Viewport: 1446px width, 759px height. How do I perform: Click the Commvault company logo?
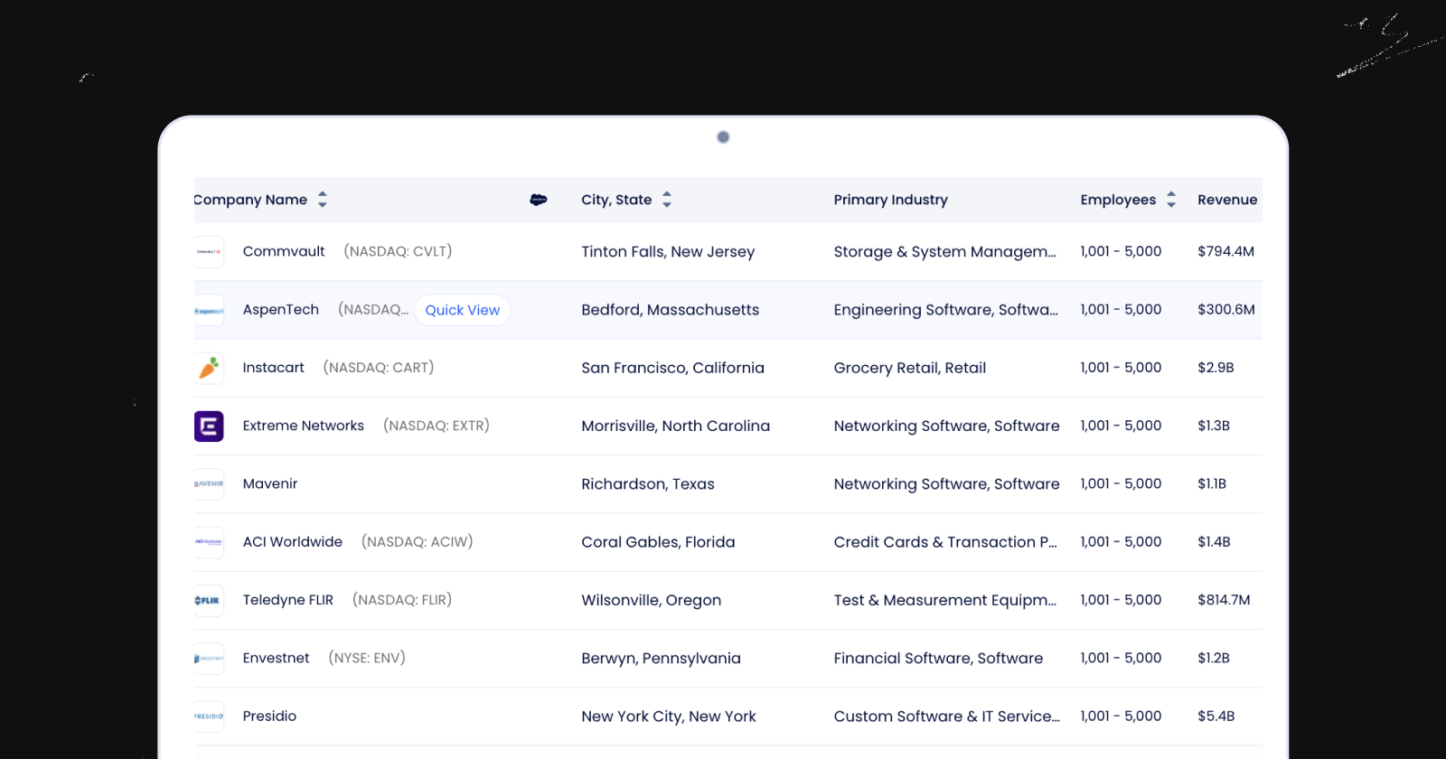[209, 252]
